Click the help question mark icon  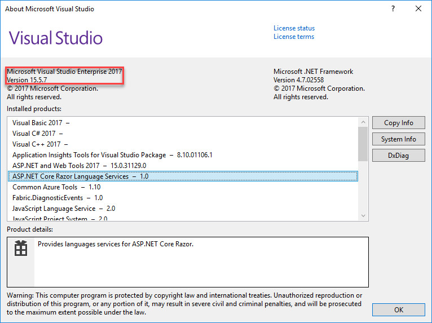(393, 9)
